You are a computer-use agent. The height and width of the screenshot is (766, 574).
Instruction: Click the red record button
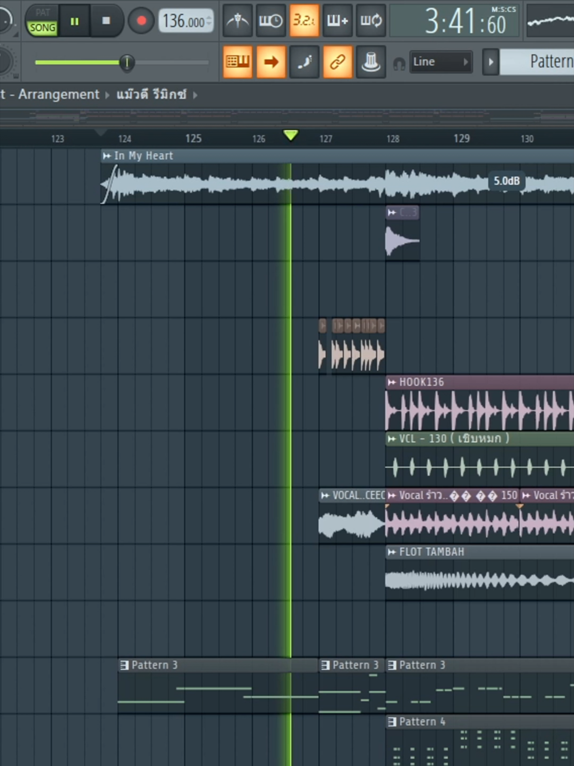[141, 21]
